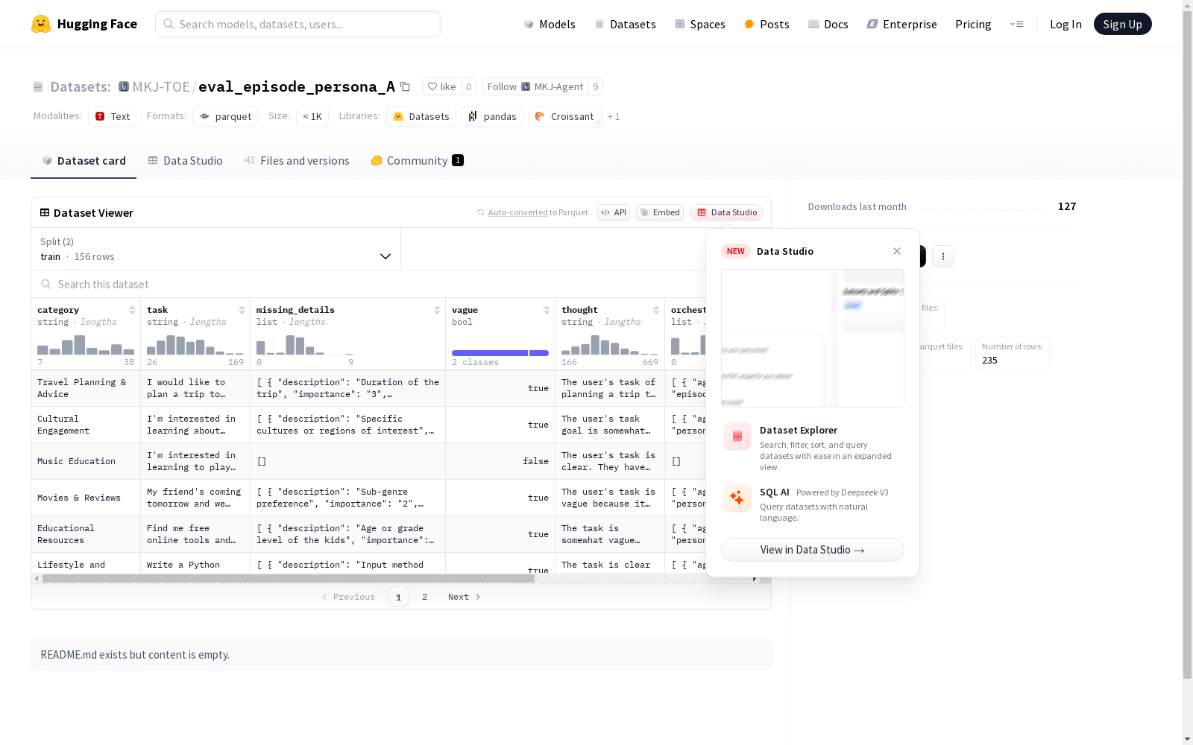Screen dimensions: 1193x745
Task: Click Data Studio button in viewer header
Action: [x=726, y=212]
